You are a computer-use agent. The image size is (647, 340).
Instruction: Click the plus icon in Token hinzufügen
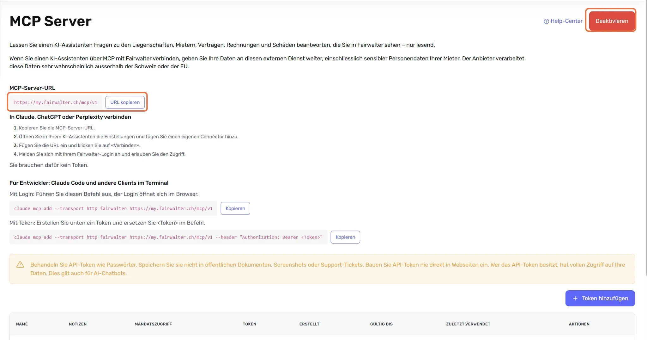tap(575, 298)
